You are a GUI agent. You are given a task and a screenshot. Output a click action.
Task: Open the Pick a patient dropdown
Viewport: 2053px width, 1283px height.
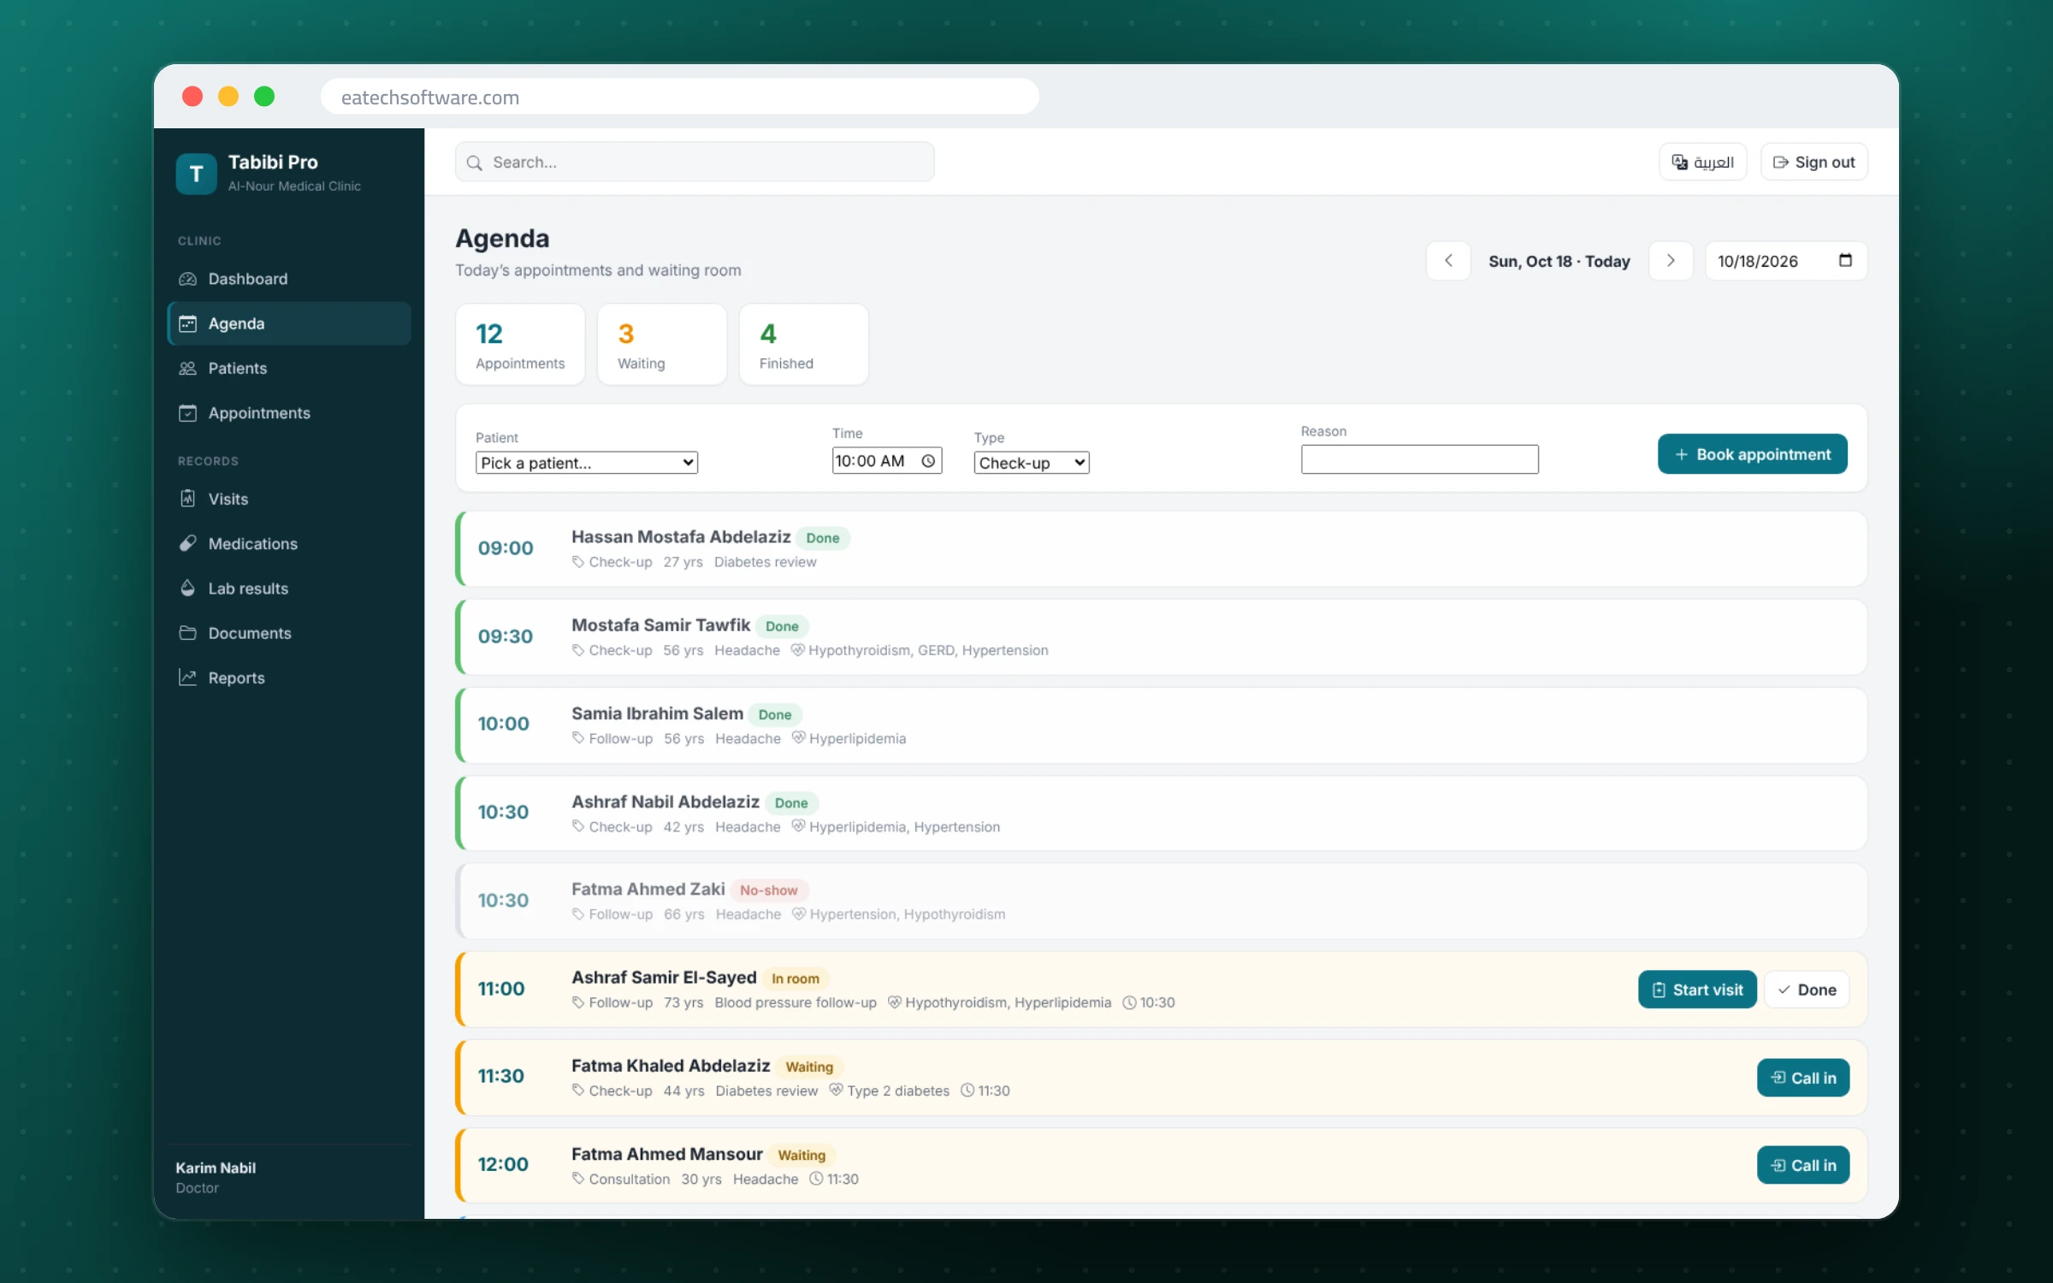(x=587, y=463)
